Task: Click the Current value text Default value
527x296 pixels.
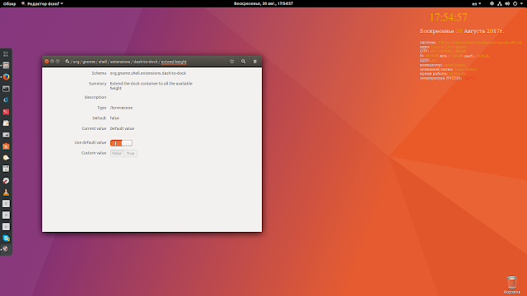Action: 122,128
